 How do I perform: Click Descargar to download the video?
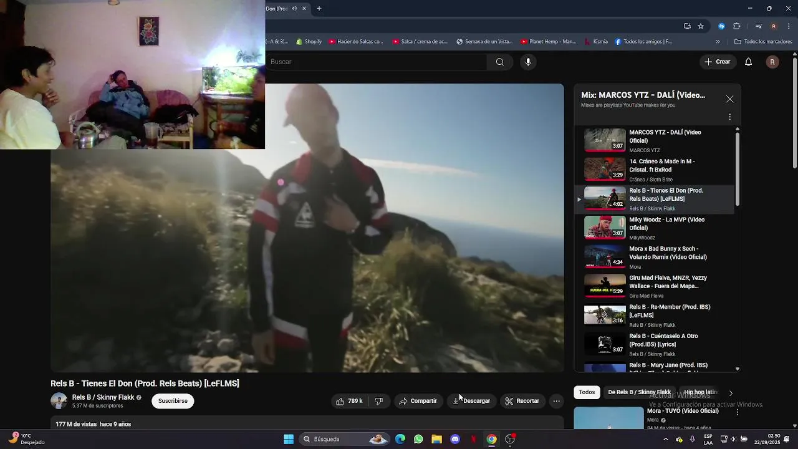click(472, 401)
